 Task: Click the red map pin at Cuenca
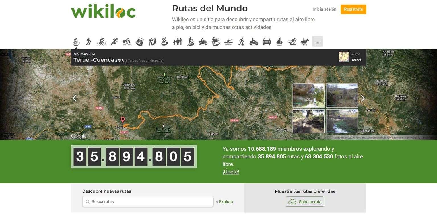[123, 120]
